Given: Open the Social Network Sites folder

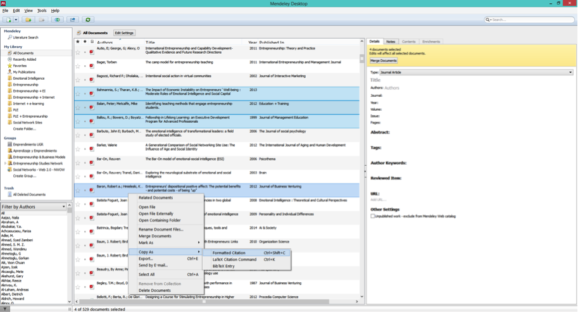Looking at the screenshot, I should click(x=27, y=123).
